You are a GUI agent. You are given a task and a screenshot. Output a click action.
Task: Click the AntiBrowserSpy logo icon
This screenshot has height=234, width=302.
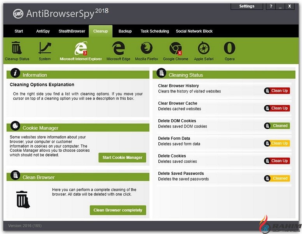18,14
